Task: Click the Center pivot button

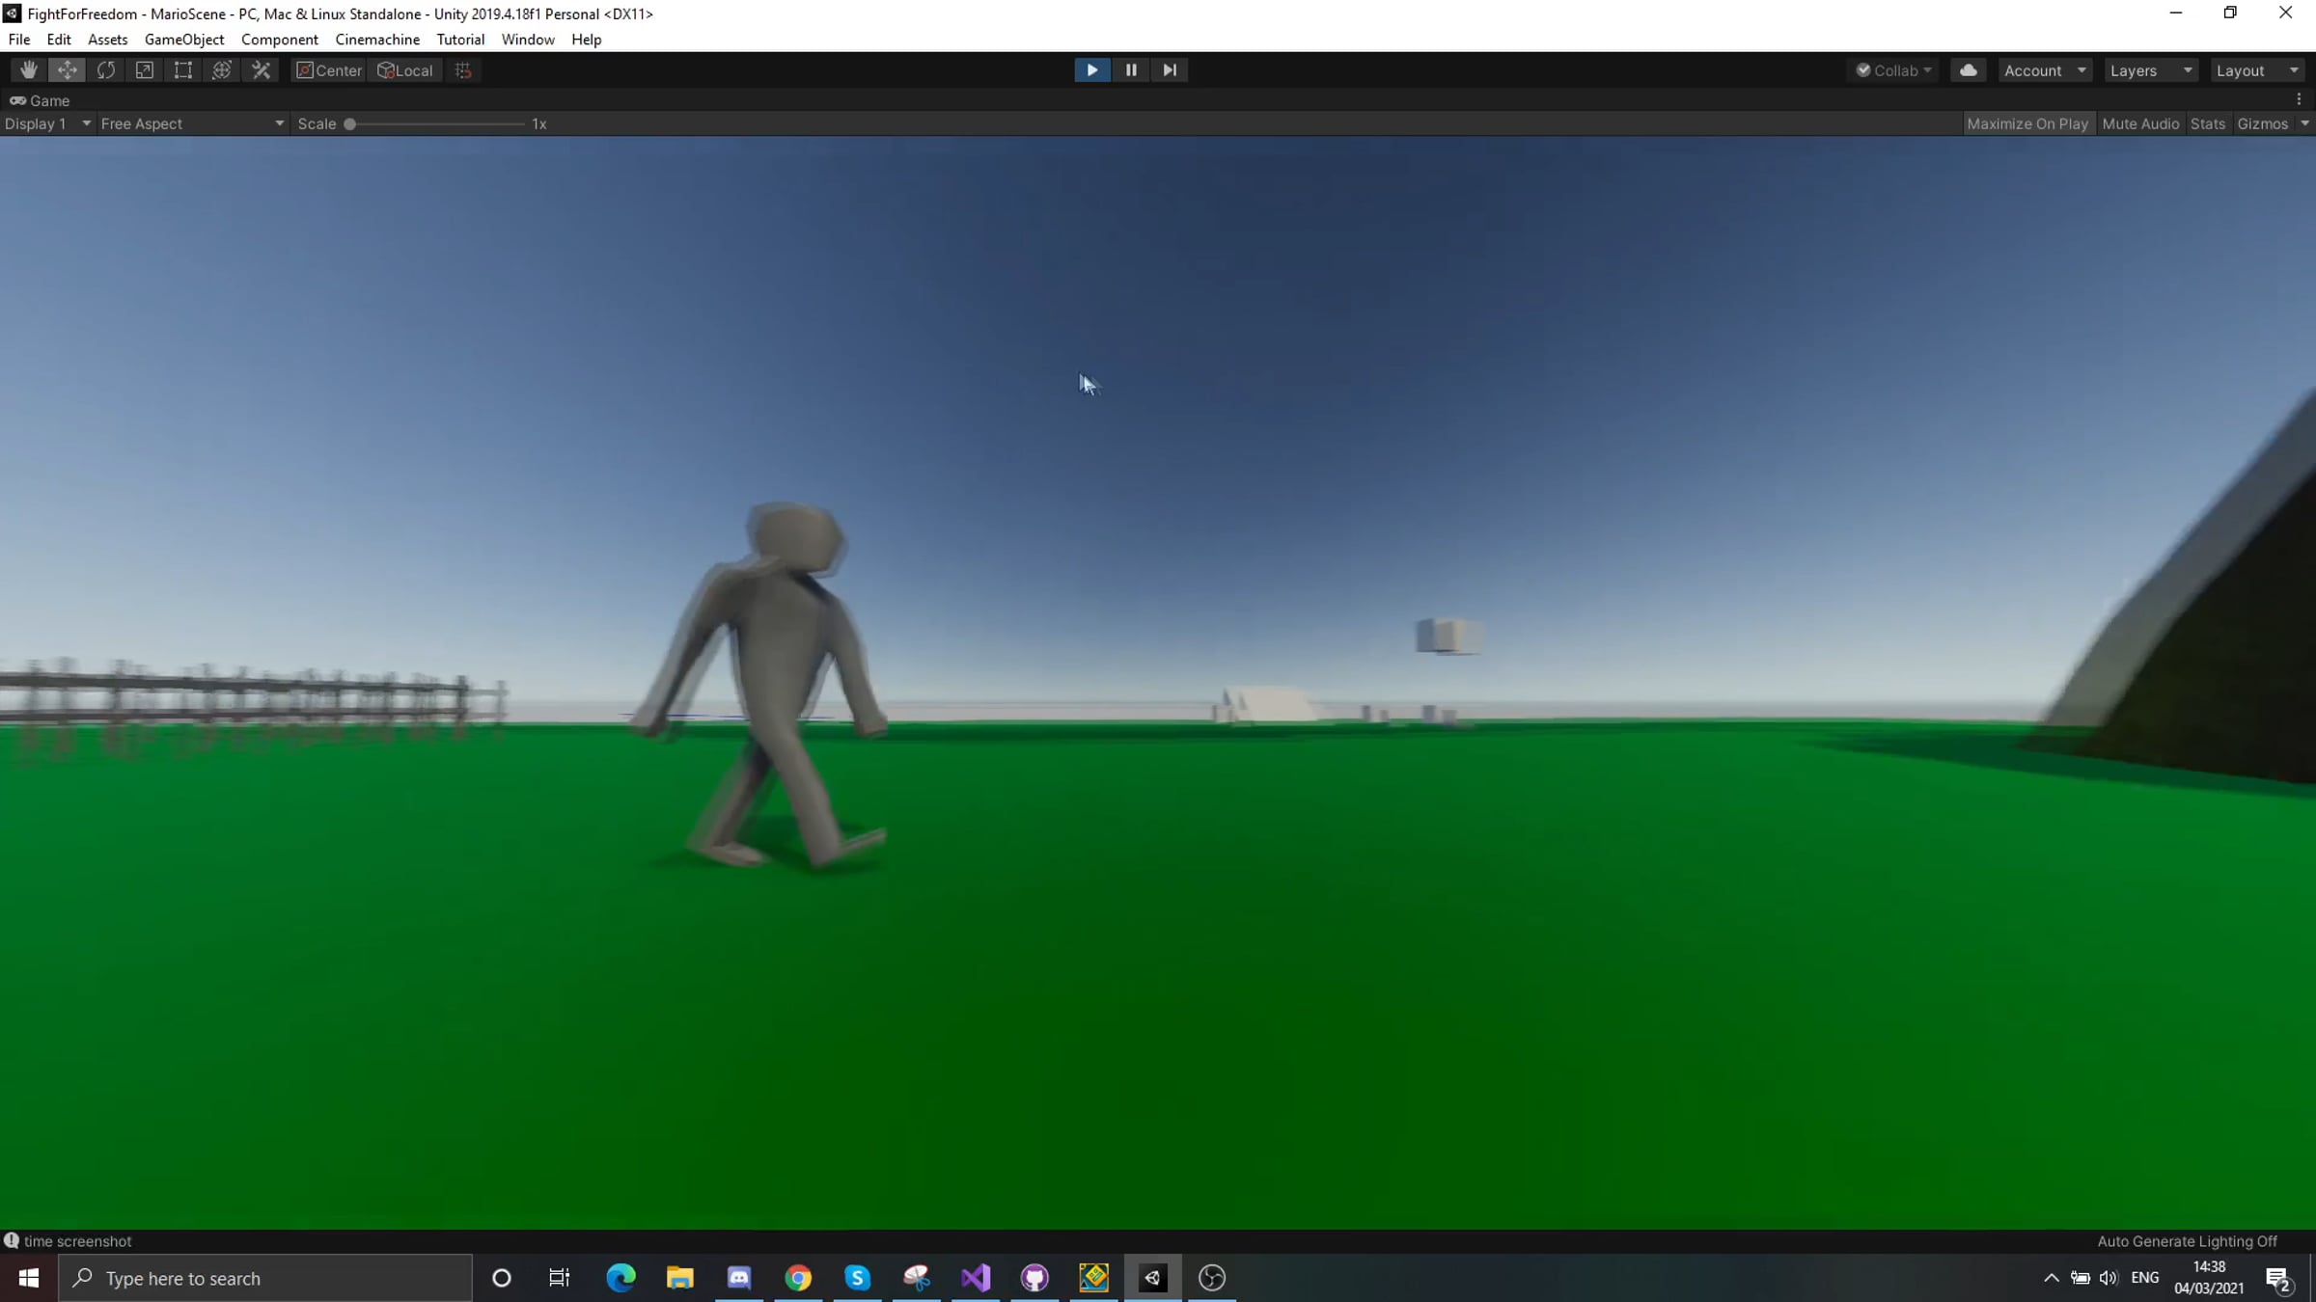Action: pyautogui.click(x=329, y=70)
